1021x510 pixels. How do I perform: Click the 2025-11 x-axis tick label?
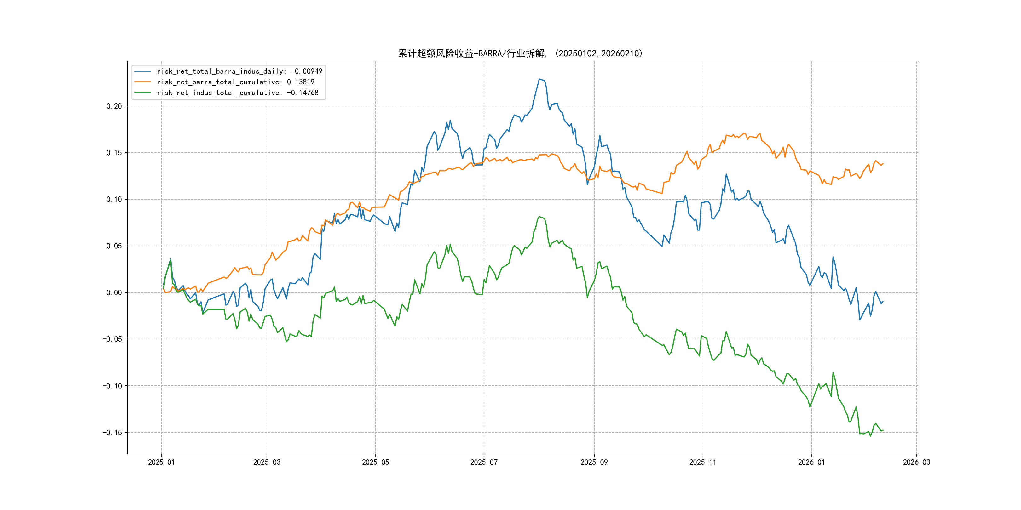(703, 462)
